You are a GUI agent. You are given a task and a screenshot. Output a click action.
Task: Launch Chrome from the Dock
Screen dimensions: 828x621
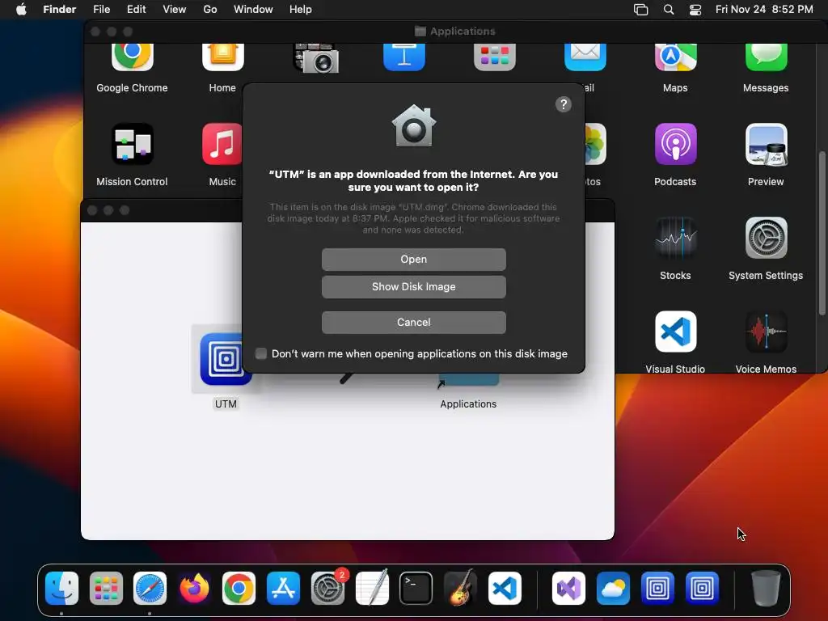239,589
